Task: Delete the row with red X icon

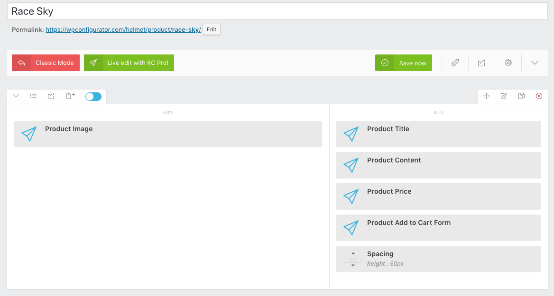Action: [x=539, y=96]
